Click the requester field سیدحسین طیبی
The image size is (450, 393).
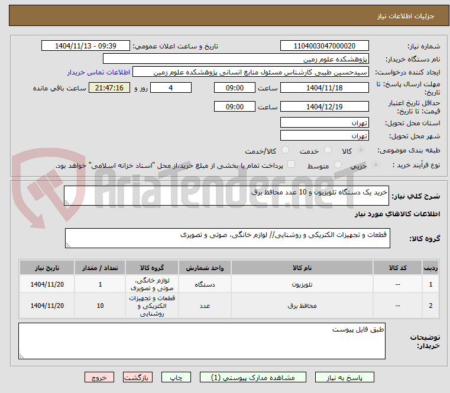point(251,72)
